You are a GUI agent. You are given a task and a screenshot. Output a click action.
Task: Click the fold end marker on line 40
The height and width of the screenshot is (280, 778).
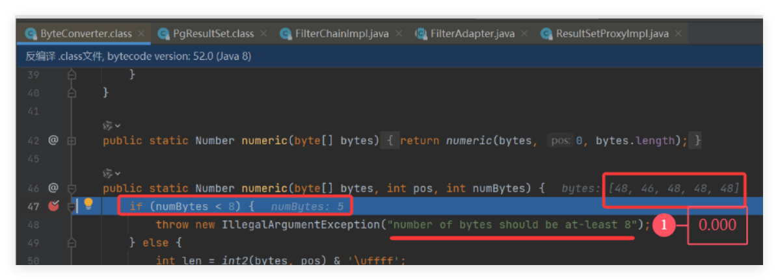[72, 93]
